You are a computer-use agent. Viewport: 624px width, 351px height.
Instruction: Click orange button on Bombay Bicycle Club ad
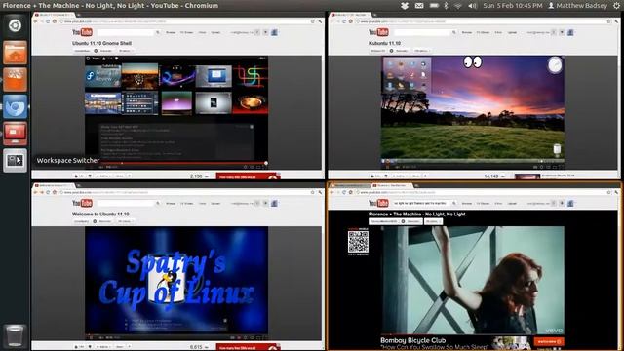point(548,342)
